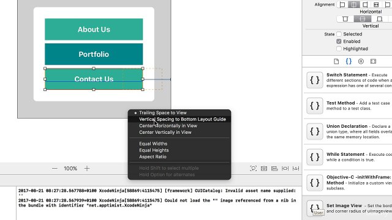Open the Object library tab
Screen dimensions: 392x220
pyautogui.click(x=361, y=61)
